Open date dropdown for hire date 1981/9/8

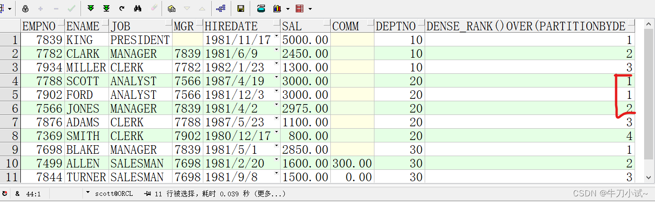coord(276,173)
